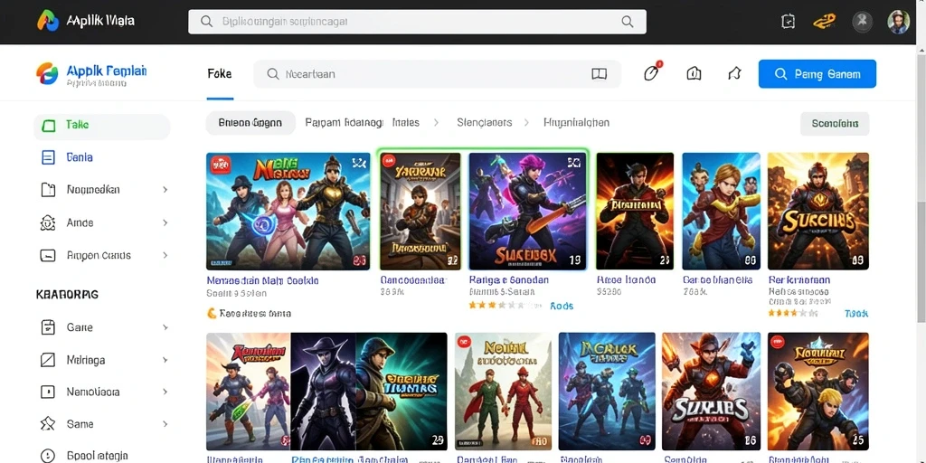Click the circled exclamation icon beside Bpool rategia
926x463 pixels.
pos(48,456)
